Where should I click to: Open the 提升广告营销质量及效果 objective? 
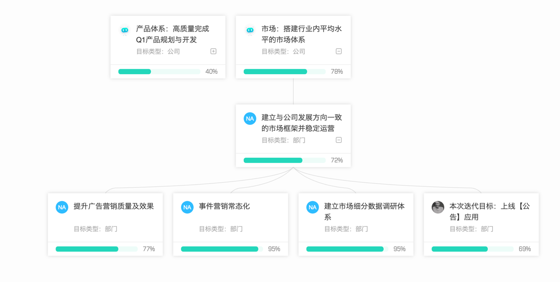pyautogui.click(x=114, y=206)
